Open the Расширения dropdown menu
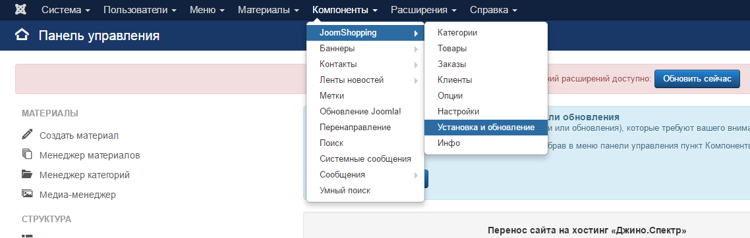The image size is (750, 238). point(422,10)
